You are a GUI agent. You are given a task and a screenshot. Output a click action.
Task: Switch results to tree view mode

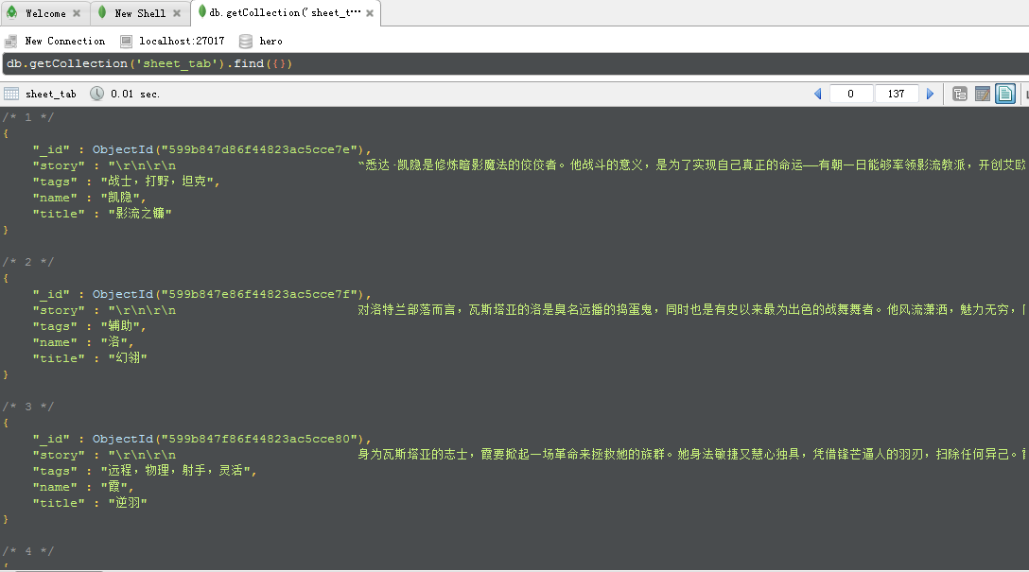pos(959,94)
